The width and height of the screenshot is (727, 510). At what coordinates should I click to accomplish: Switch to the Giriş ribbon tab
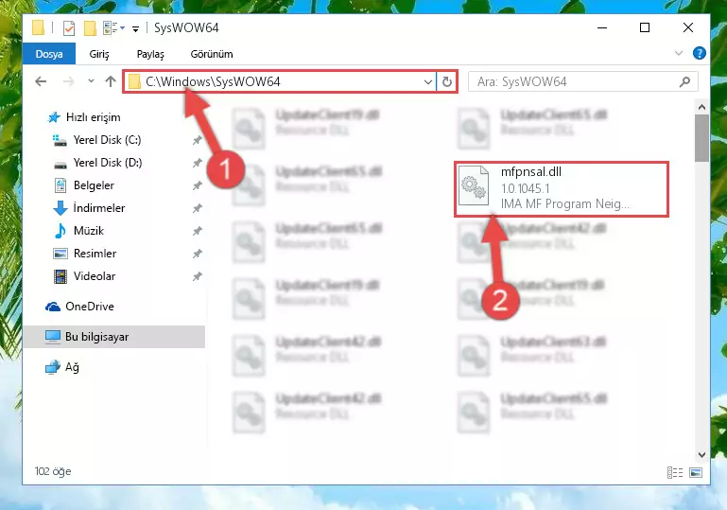99,54
